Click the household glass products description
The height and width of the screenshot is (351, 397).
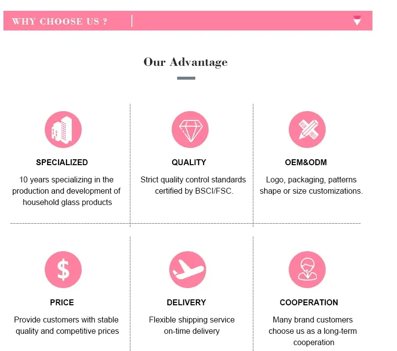click(x=66, y=191)
